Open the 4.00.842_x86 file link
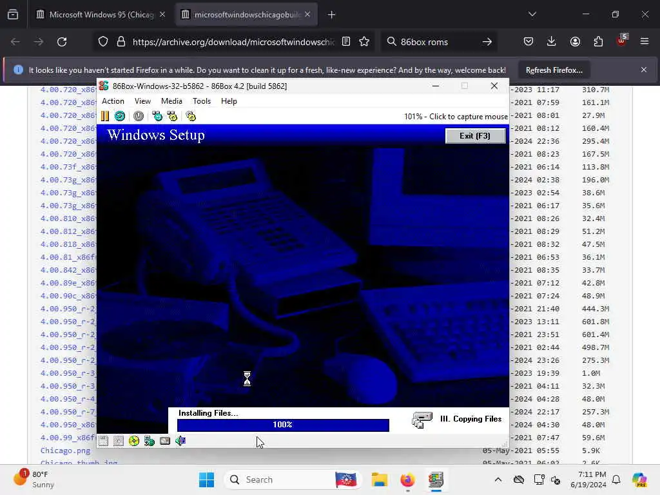660x495 pixels. pos(68,270)
